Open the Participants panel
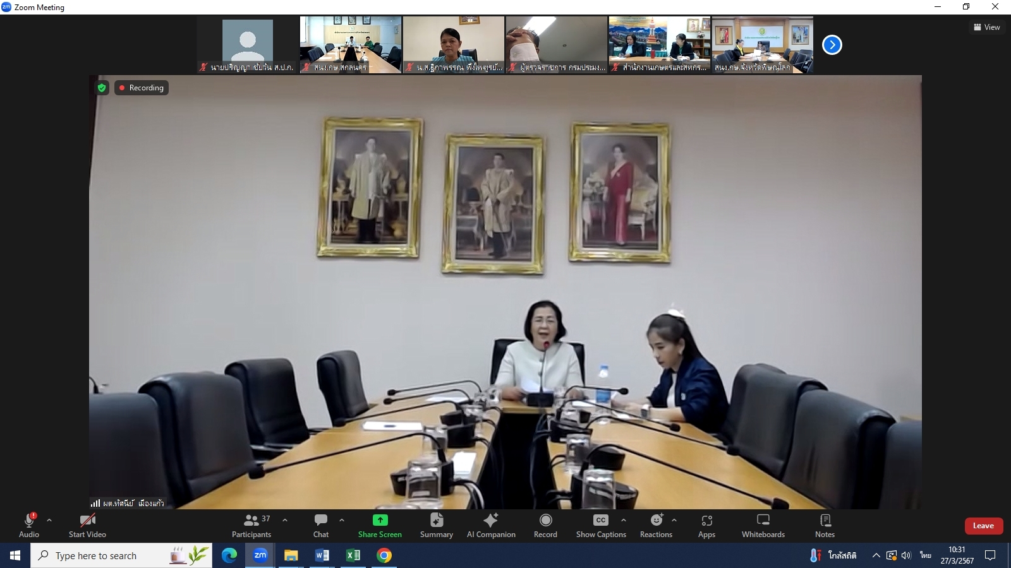The height and width of the screenshot is (568, 1011). (251, 526)
